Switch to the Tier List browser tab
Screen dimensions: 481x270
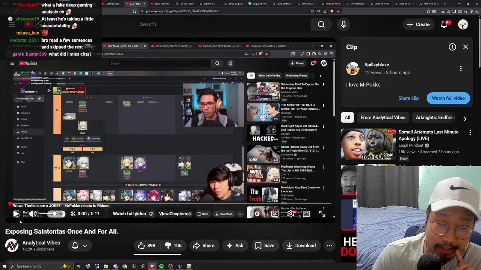click(185, 4)
